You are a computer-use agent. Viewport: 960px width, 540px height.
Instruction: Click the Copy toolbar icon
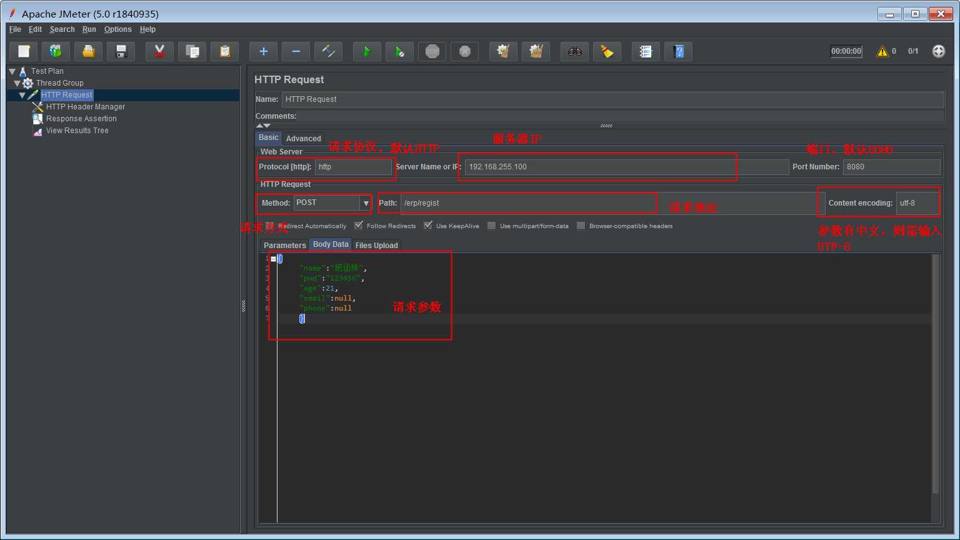click(x=192, y=51)
